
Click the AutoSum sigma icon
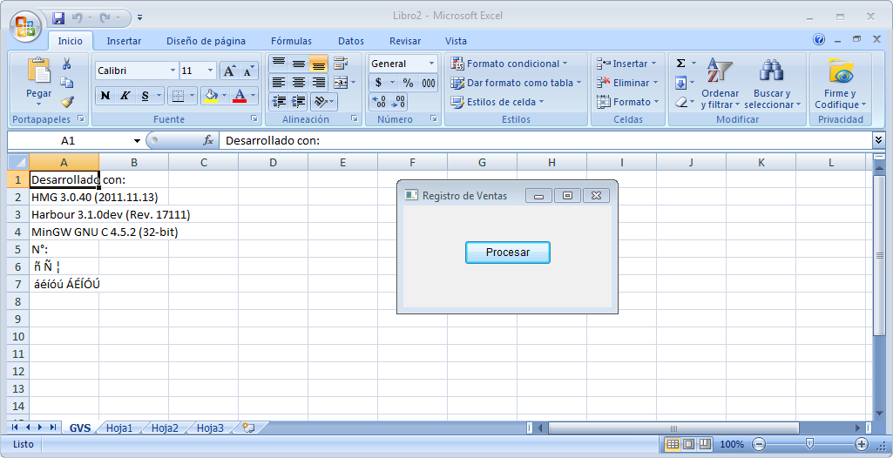(680, 64)
